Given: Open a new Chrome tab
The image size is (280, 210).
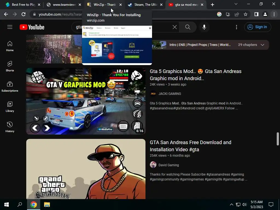Looking at the screenshot, I should click(x=212, y=5).
